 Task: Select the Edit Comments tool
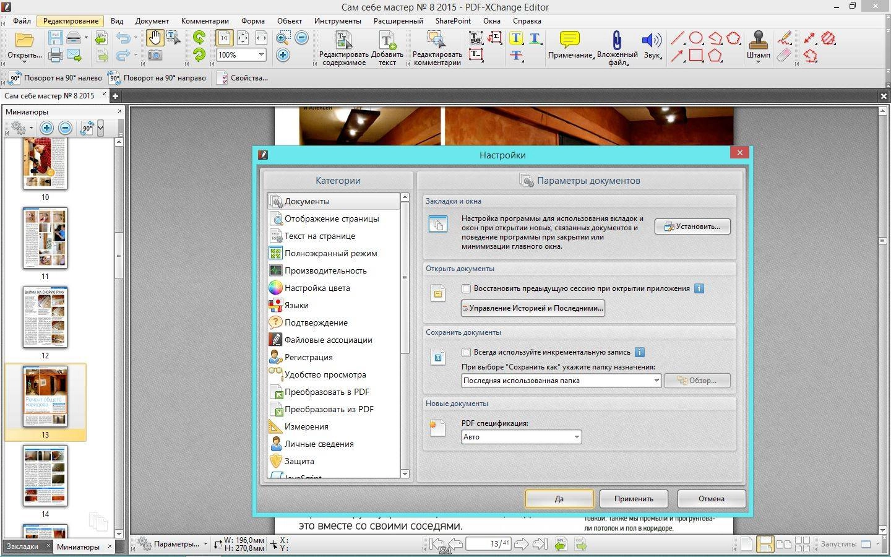tap(437, 48)
